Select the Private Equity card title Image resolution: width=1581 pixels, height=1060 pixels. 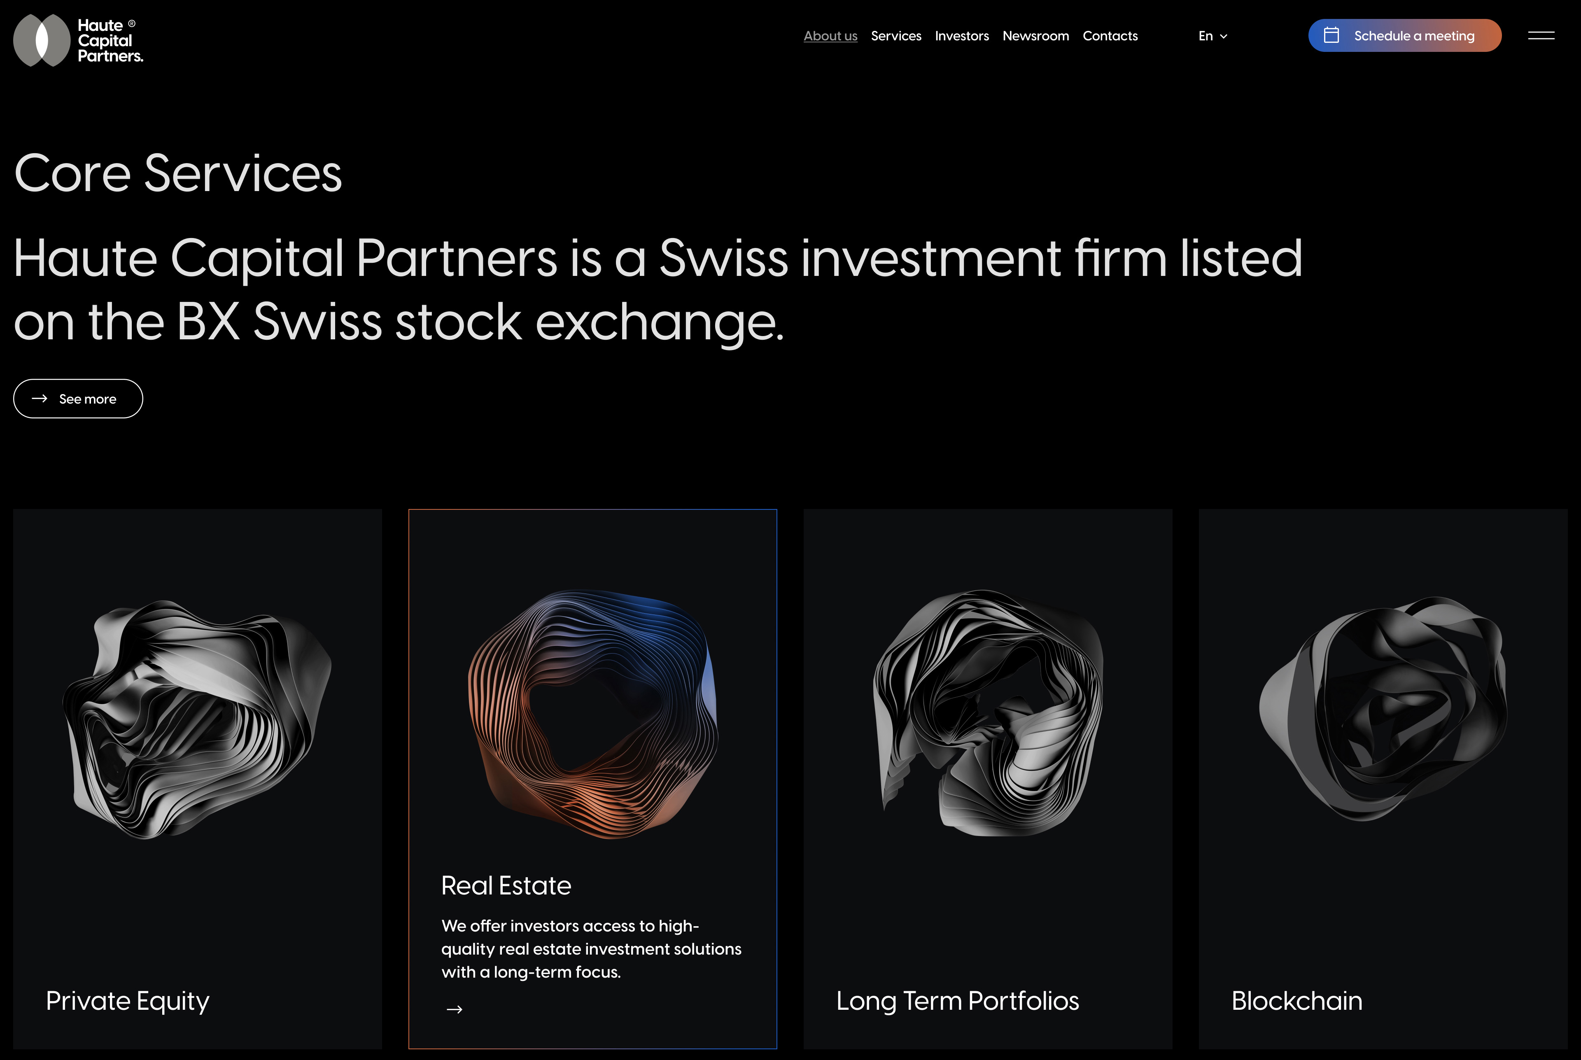[x=128, y=1001]
